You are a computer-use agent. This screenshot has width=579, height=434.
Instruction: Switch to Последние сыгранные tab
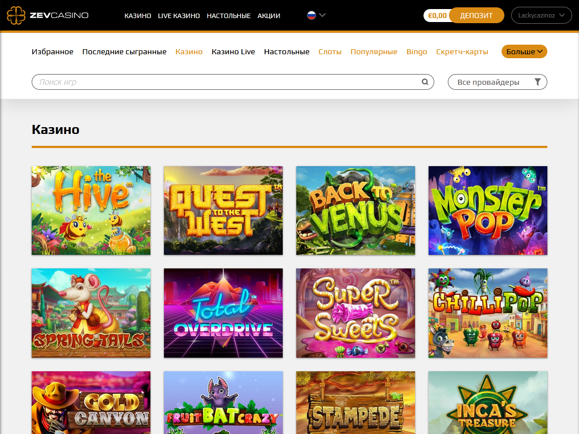(x=124, y=51)
